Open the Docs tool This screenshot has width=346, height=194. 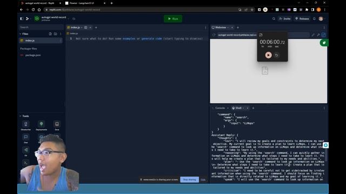click(57, 126)
